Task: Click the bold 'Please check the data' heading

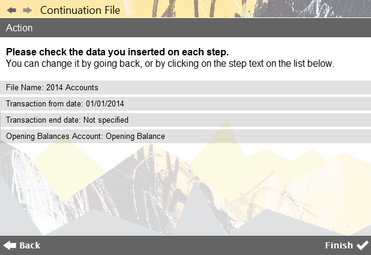Action: [117, 52]
